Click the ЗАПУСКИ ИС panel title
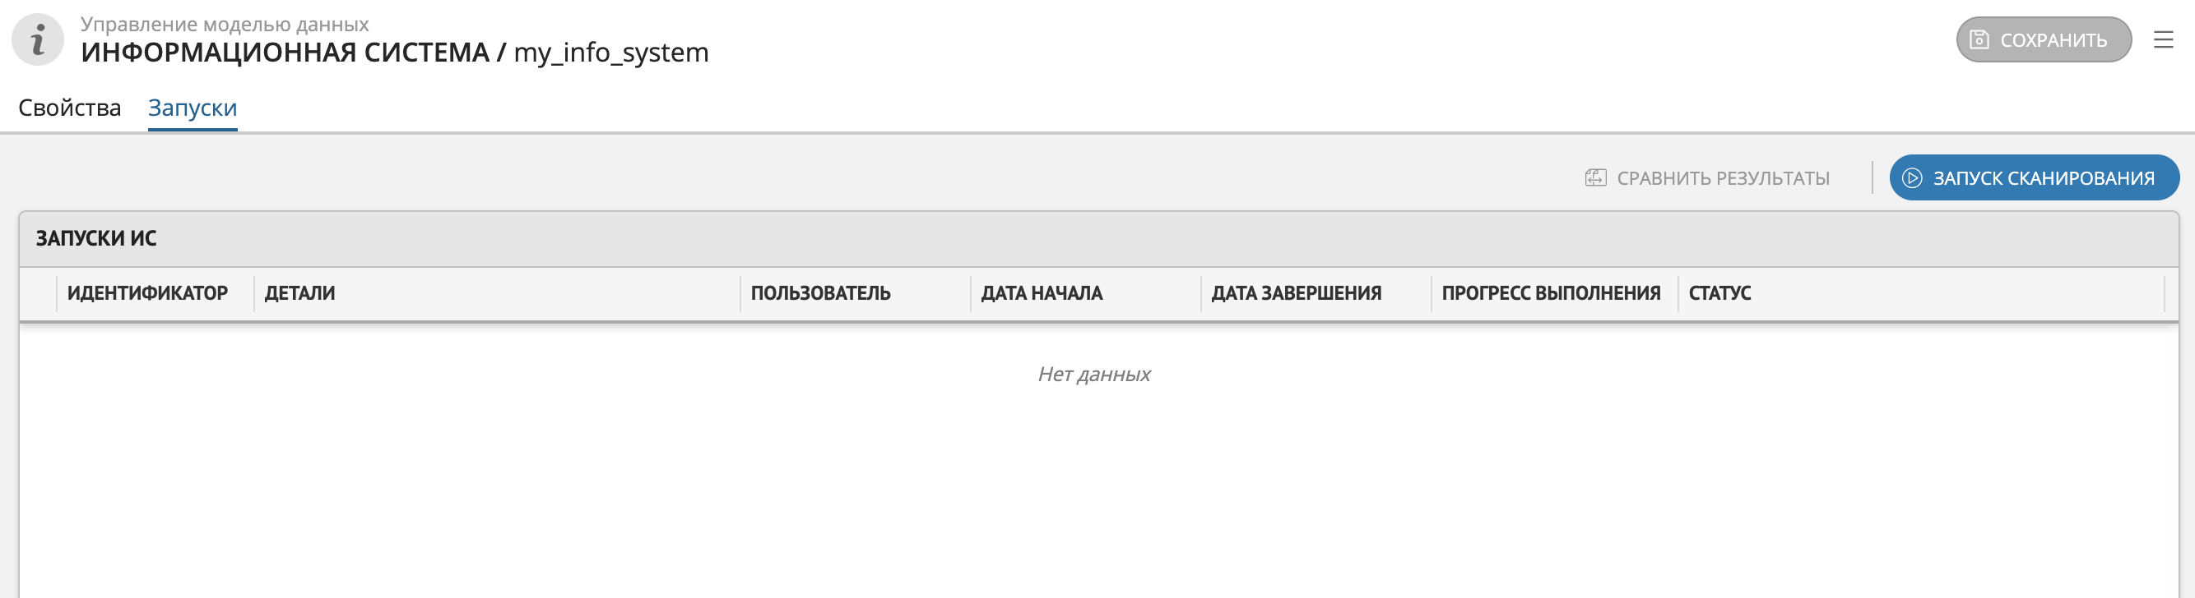This screenshot has height=598, width=2195. tap(96, 238)
